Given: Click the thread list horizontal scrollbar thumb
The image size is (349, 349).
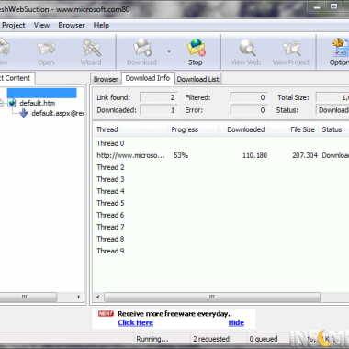Looking at the screenshot, I should 212,297.
